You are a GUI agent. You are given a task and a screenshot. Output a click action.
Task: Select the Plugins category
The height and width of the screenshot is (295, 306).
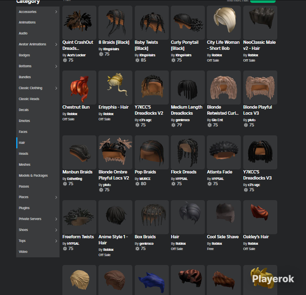(24, 208)
